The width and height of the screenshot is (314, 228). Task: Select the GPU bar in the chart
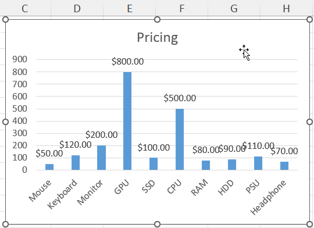point(127,121)
